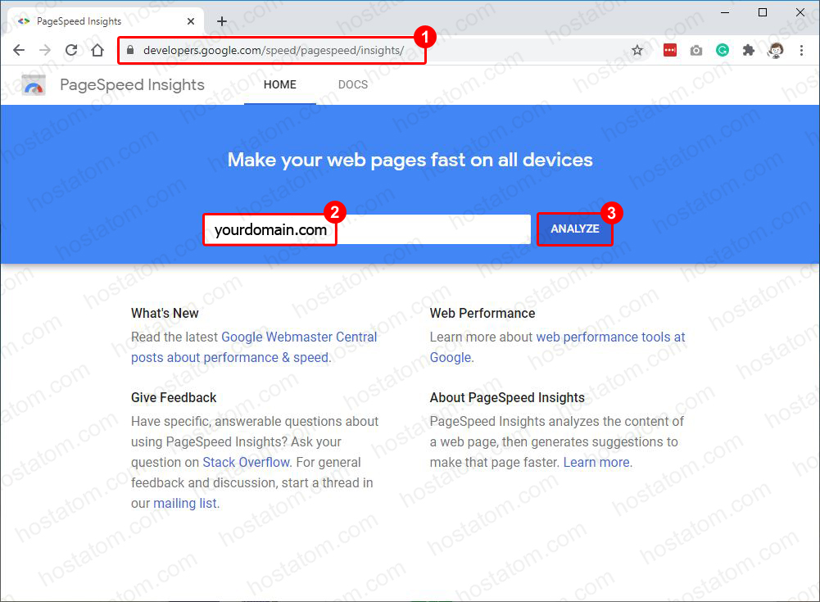Click the ANALYZE button
820x602 pixels.
click(x=575, y=229)
